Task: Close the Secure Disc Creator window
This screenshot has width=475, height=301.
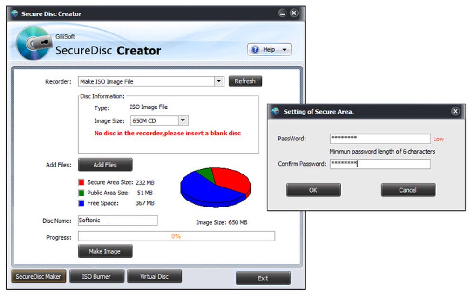Action: point(294,13)
